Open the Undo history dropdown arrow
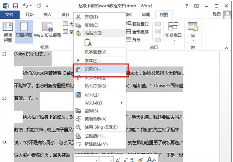233x162 pixels. pos(31,6)
